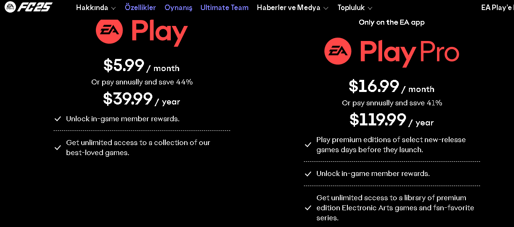Open Ultimate Team in navigation
Screen dimensions: 514x227
click(x=224, y=8)
